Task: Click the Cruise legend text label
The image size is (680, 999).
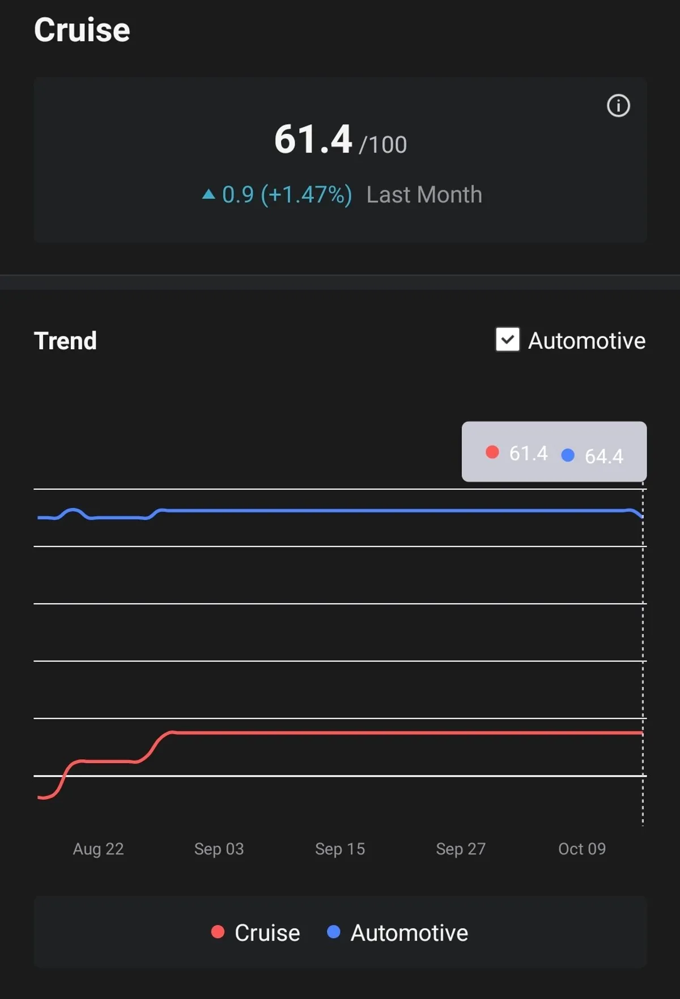Action: [x=267, y=933]
